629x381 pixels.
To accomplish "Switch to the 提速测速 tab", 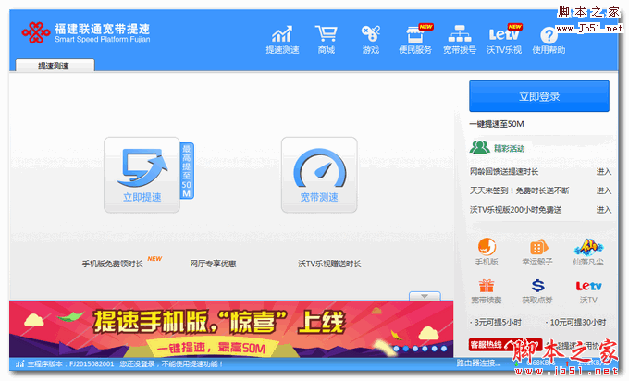I will [x=55, y=66].
